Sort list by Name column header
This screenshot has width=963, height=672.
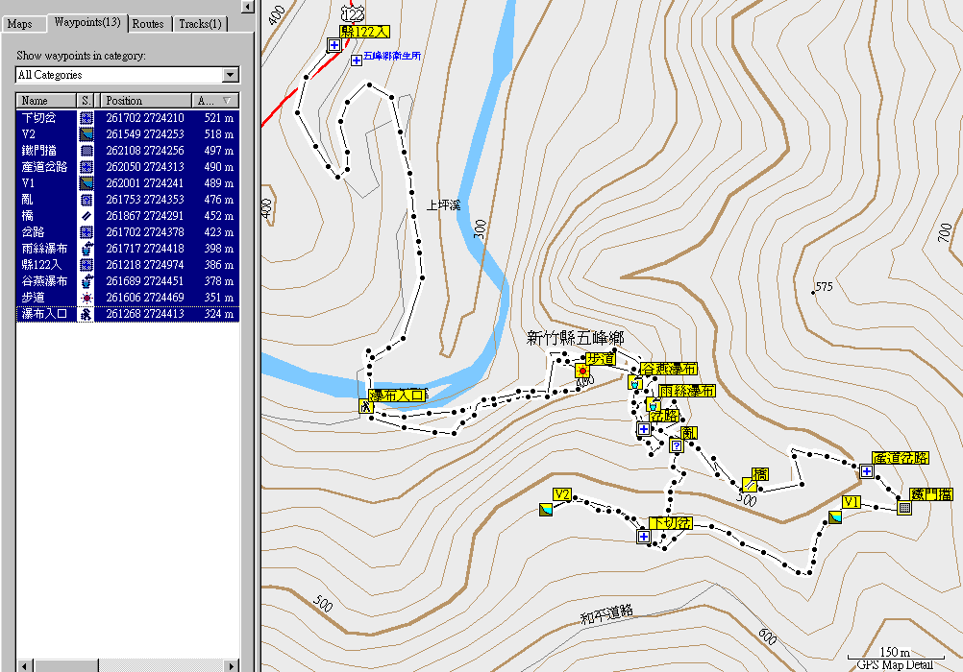(46, 101)
